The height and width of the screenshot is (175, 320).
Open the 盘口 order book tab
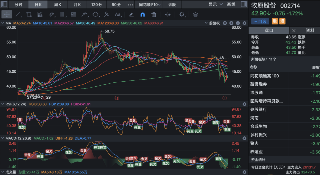(x=269, y=30)
